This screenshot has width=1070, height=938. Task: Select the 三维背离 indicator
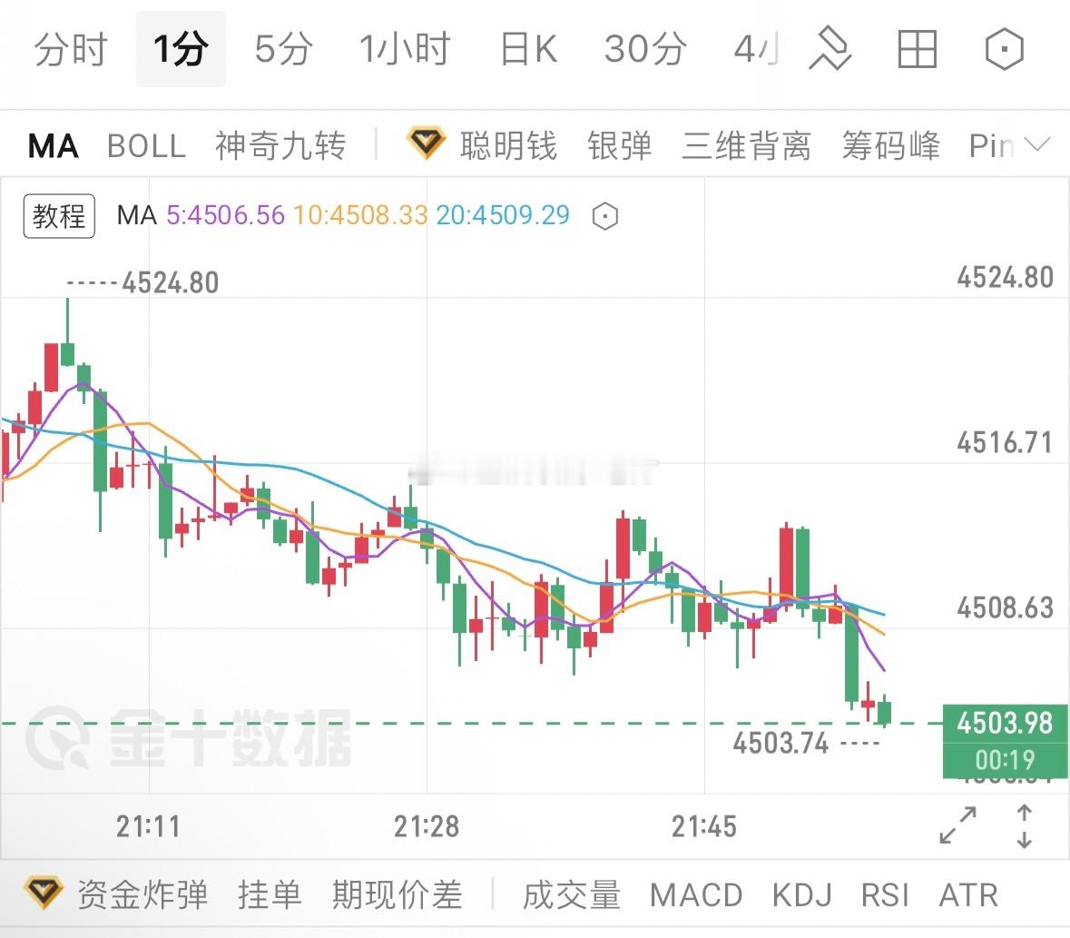[x=747, y=146]
